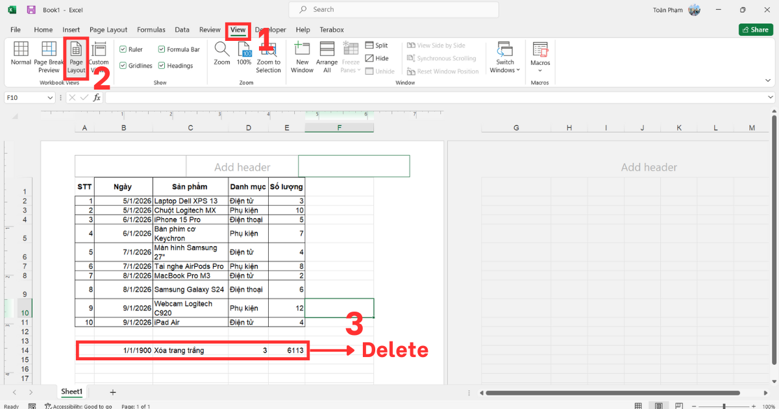Open the File menu
This screenshot has width=779, height=409.
16,30
